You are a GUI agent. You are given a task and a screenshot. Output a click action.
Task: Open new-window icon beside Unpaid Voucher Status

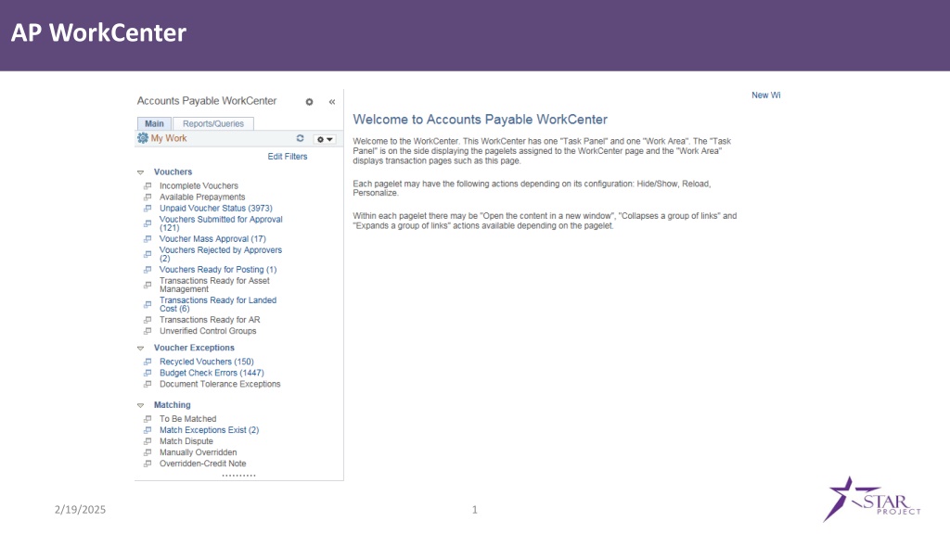148,208
